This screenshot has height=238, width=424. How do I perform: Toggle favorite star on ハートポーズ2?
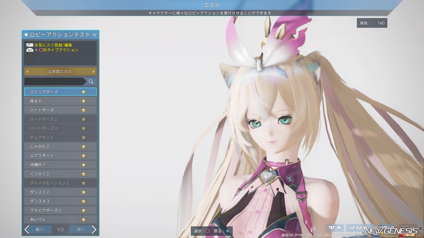coord(84,119)
